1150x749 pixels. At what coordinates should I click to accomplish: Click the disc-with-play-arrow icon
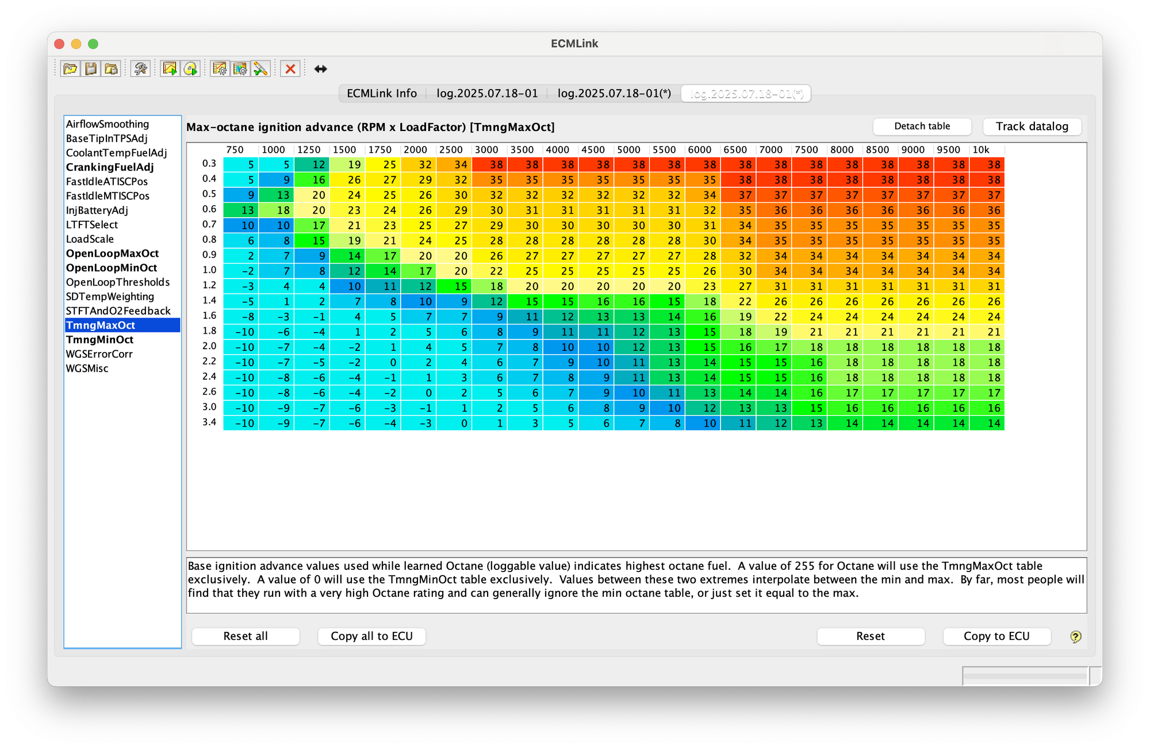(x=190, y=69)
